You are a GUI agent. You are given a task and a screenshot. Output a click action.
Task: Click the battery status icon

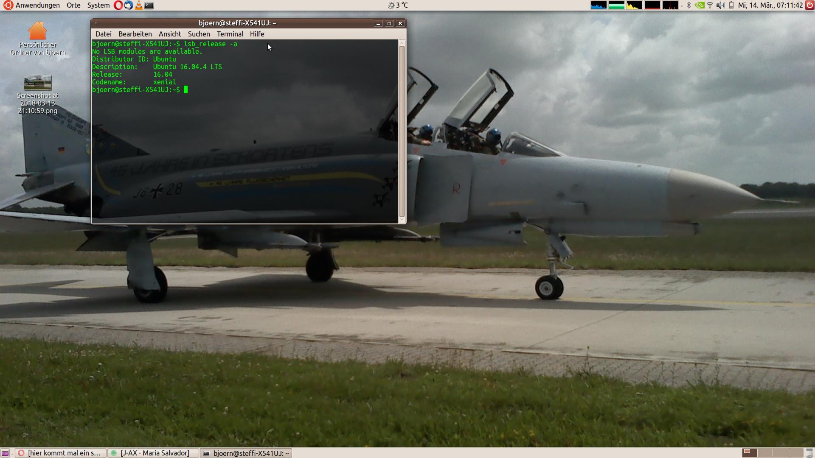[731, 6]
